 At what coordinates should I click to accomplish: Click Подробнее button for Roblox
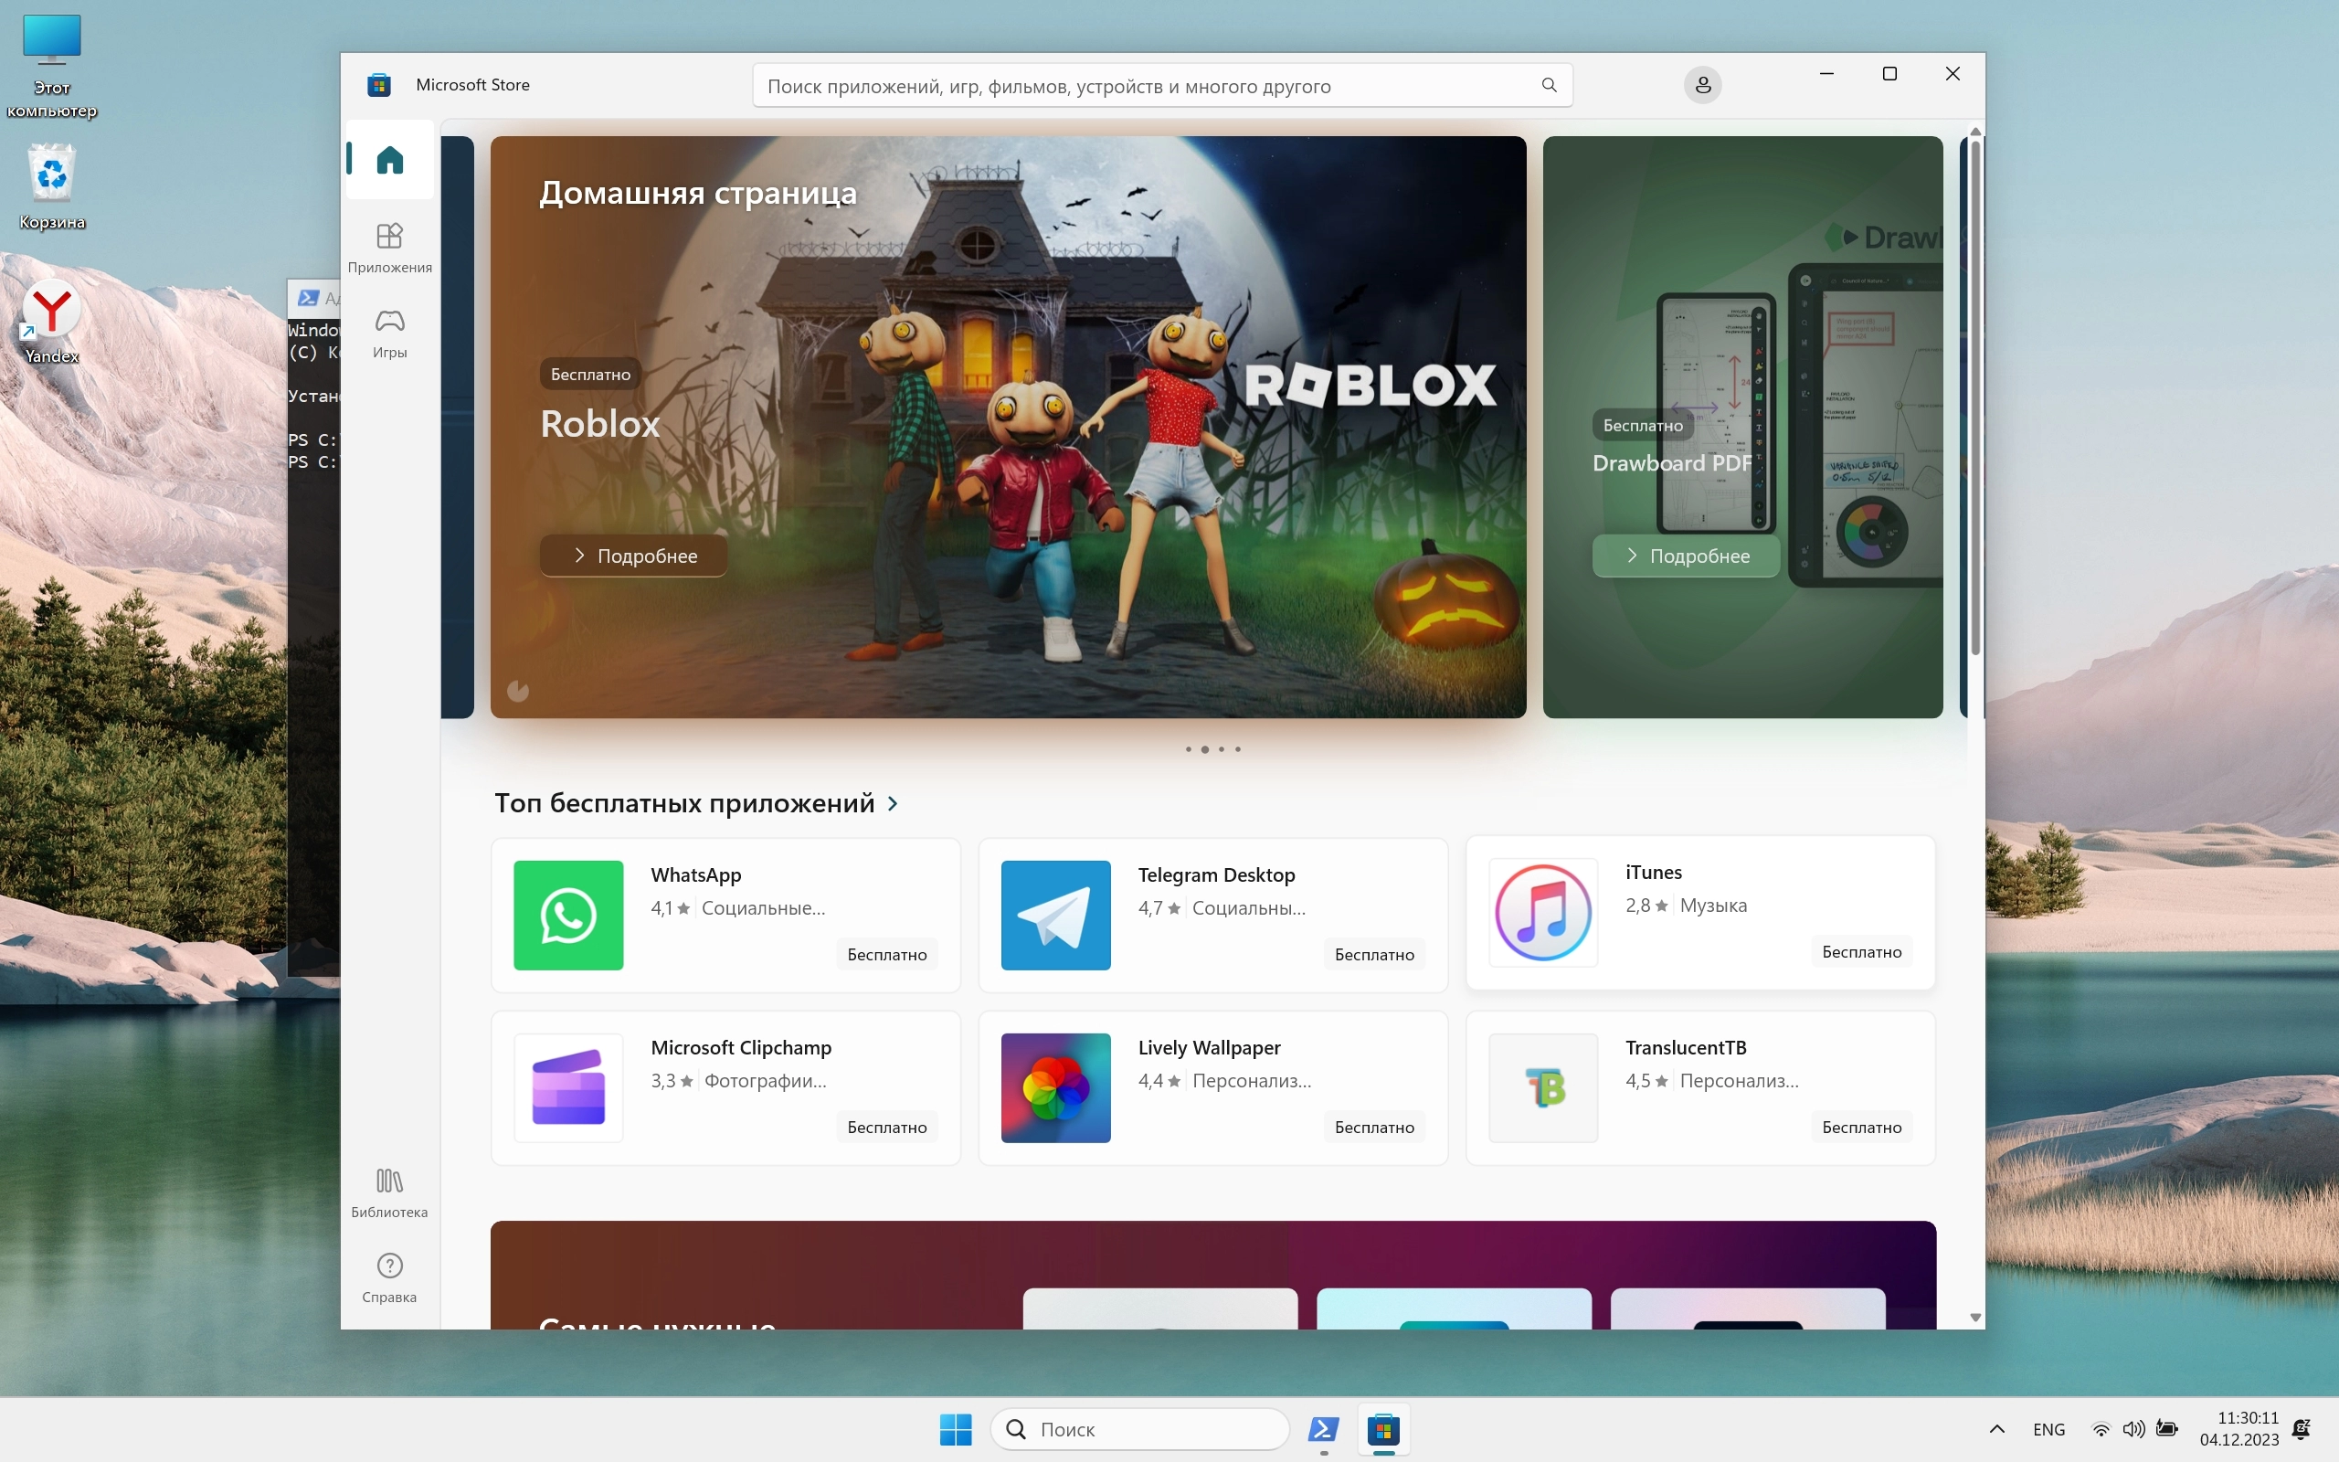point(633,556)
